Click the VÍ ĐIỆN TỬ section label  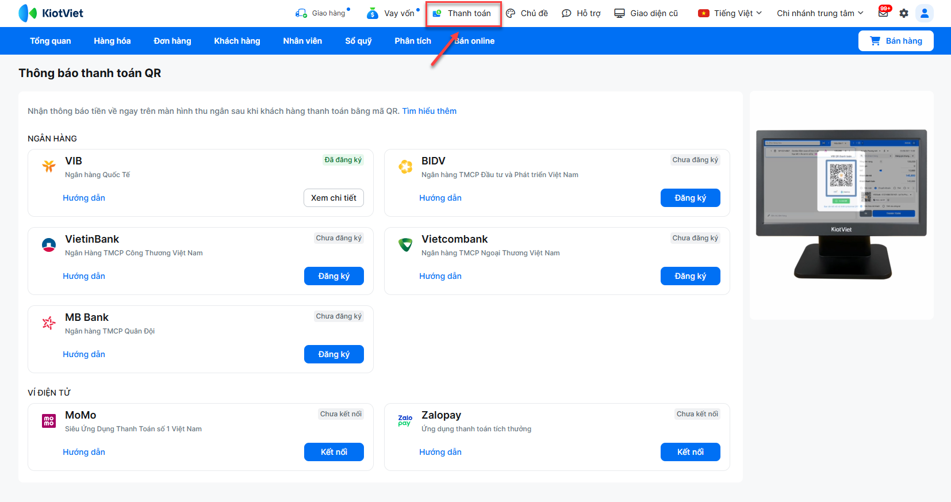pos(49,393)
